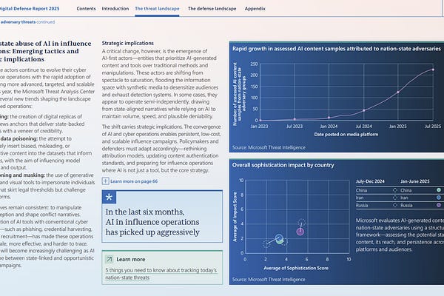
Task: Click the Jul 2024 label on the date axis
Action: tap(363, 127)
